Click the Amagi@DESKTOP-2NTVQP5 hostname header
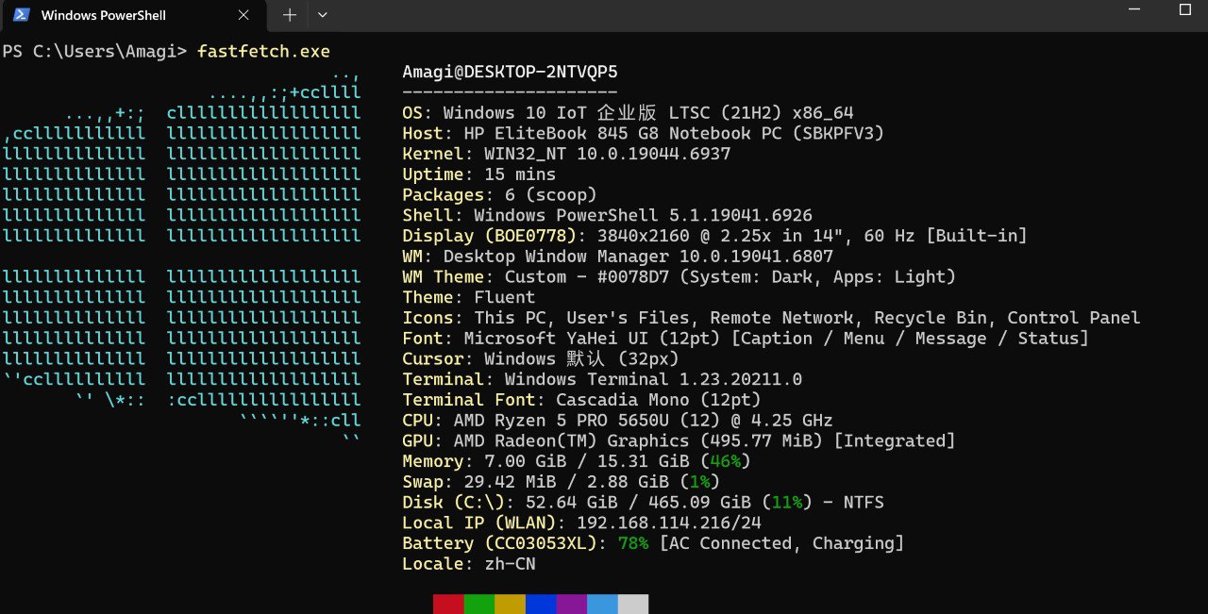Viewport: 1208px width, 614px height. click(x=510, y=72)
